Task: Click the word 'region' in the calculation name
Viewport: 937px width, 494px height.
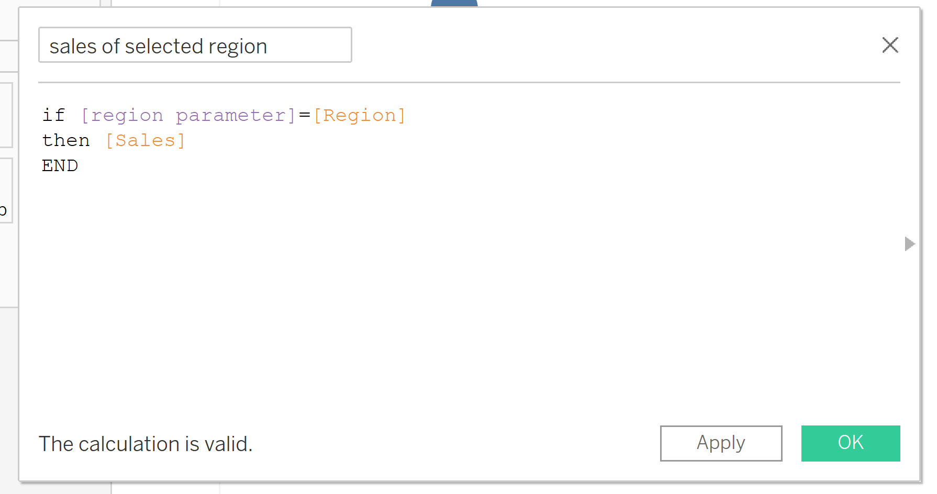Action: coord(238,46)
